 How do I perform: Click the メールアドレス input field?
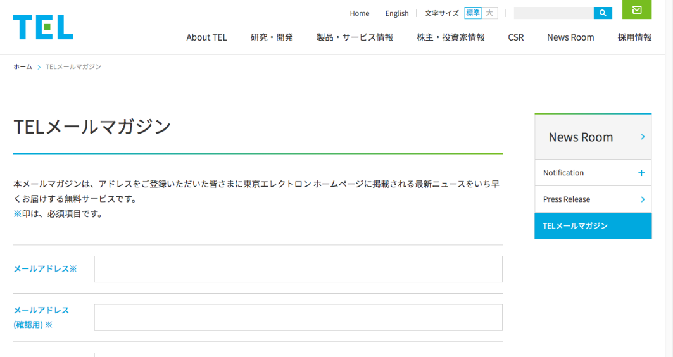click(x=298, y=269)
